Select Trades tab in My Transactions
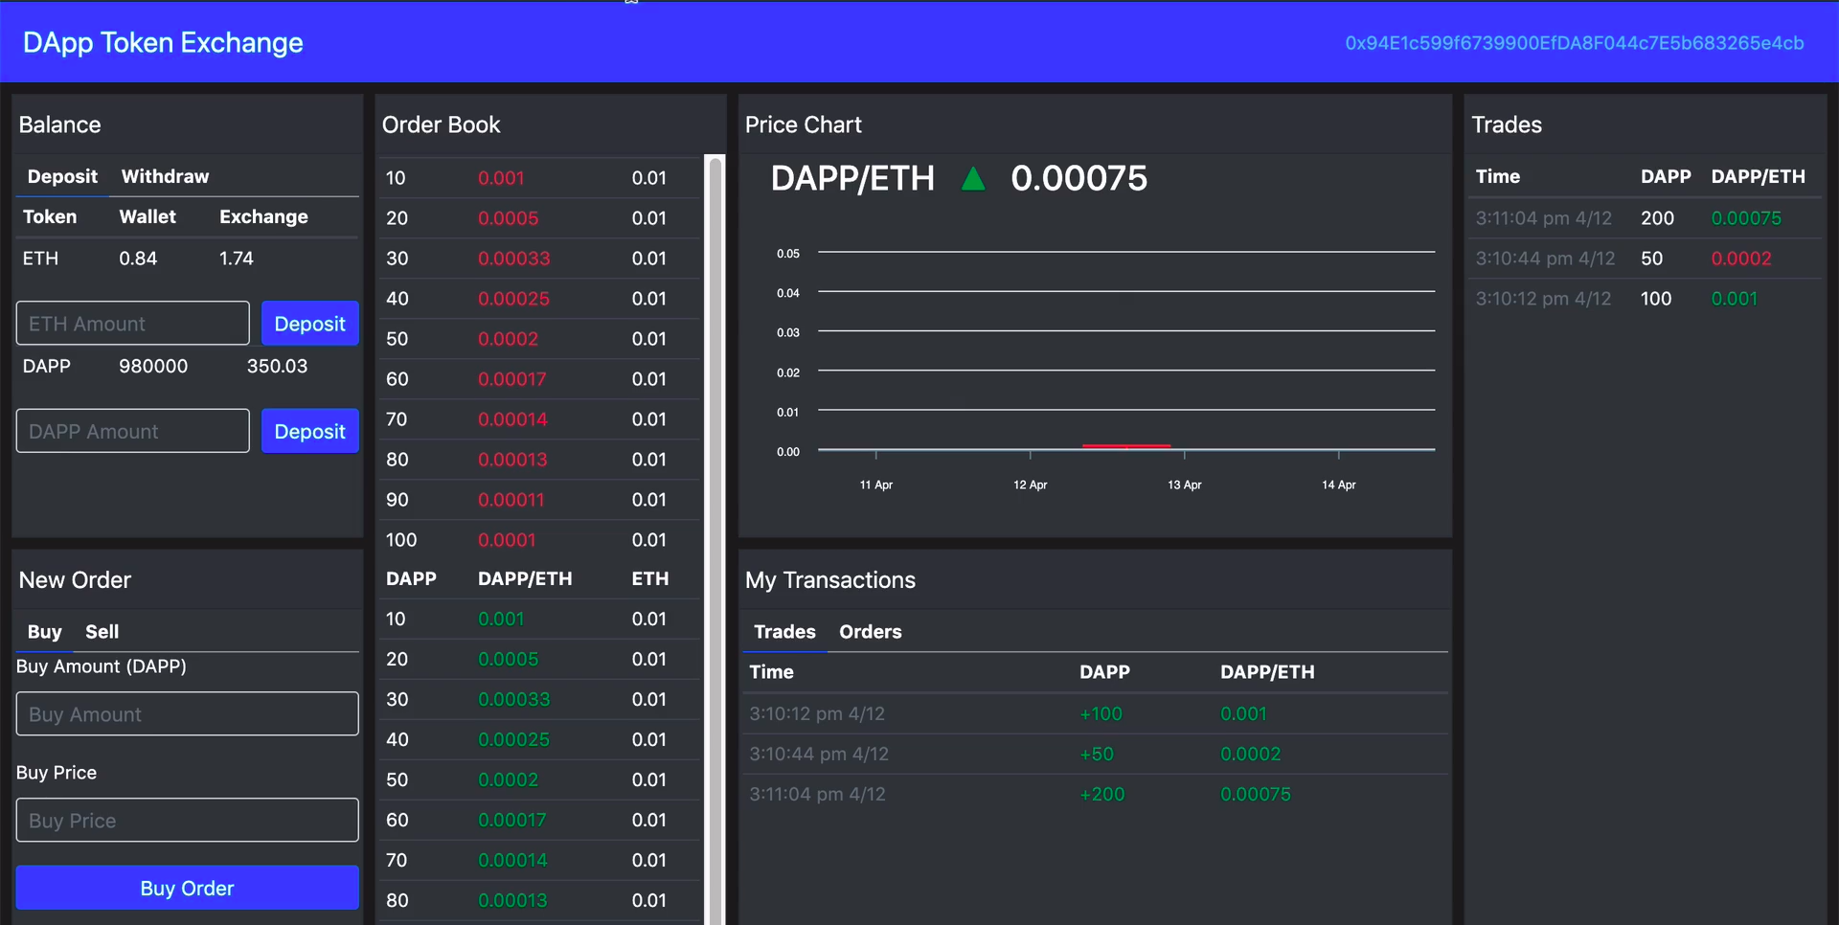Screen dimensions: 1839x925 (784, 632)
